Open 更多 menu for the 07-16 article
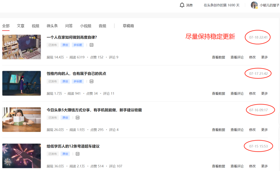Image resolution: width=280 pixels, height=171 pixels. pyautogui.click(x=264, y=130)
